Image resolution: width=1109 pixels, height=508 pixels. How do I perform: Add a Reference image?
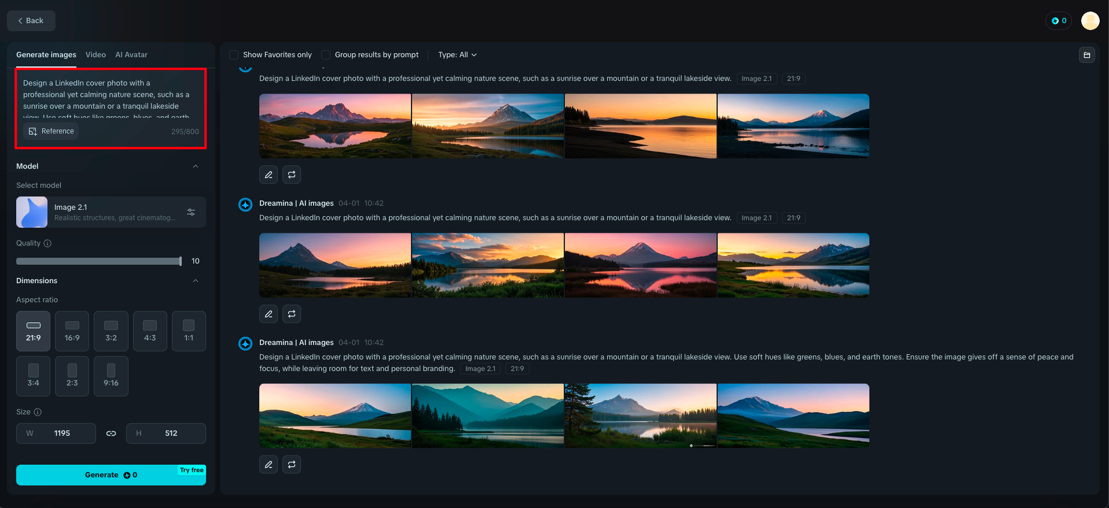[x=51, y=131]
